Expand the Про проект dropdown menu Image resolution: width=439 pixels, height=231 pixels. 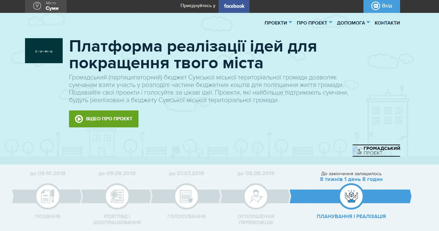coord(314,23)
